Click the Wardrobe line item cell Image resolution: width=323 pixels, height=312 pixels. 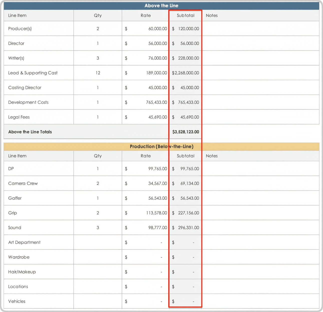click(x=39, y=257)
